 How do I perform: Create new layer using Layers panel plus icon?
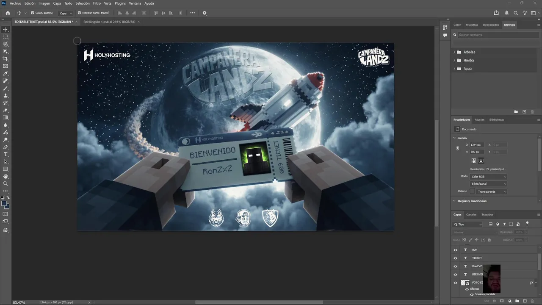[525, 301]
